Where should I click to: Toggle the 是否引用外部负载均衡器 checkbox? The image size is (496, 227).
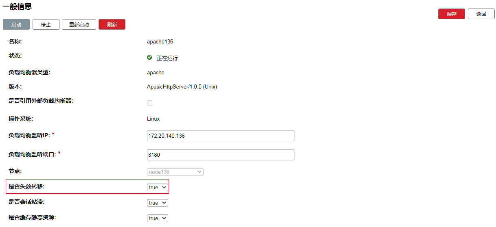[149, 103]
